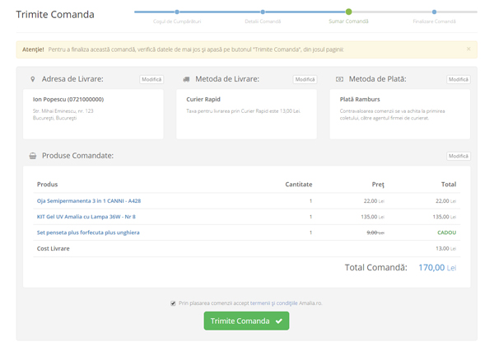This screenshot has height=352, width=494.
Task: Select the active Sumar Comandă step marker
Action: pos(349,12)
